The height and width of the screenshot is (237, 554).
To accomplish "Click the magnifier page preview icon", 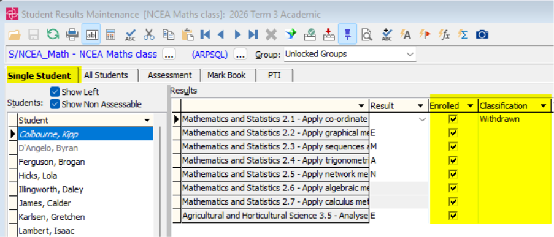I will (x=367, y=34).
